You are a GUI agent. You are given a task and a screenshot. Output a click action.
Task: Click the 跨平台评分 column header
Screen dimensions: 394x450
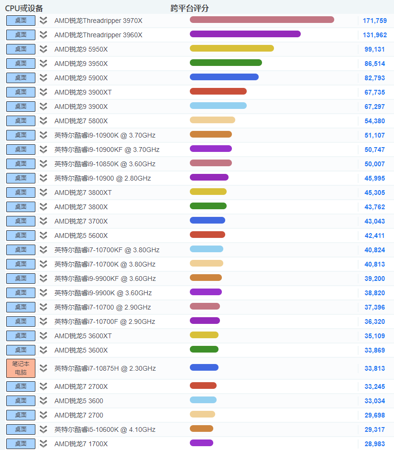pos(189,8)
